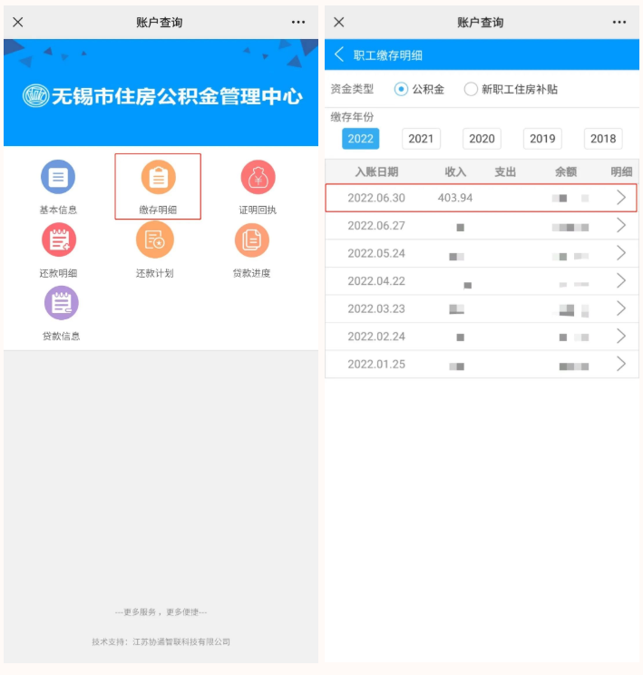Click the date 2022.03.23
This screenshot has height=675, width=643.
coord(376,308)
